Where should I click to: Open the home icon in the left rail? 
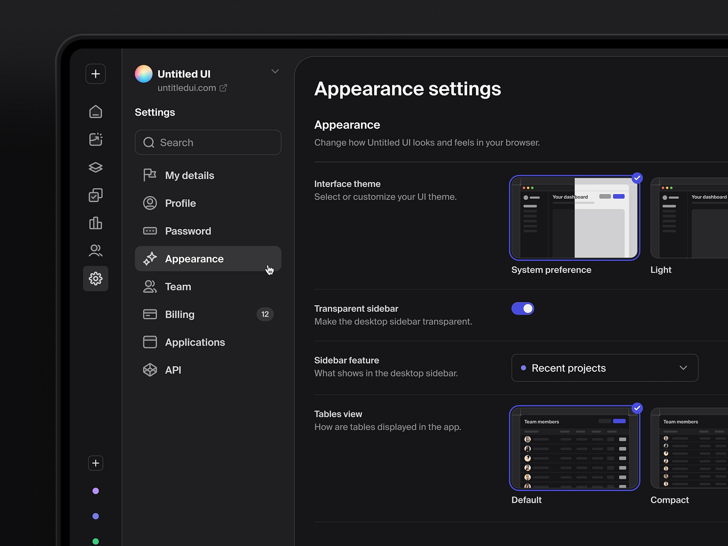pyautogui.click(x=95, y=111)
